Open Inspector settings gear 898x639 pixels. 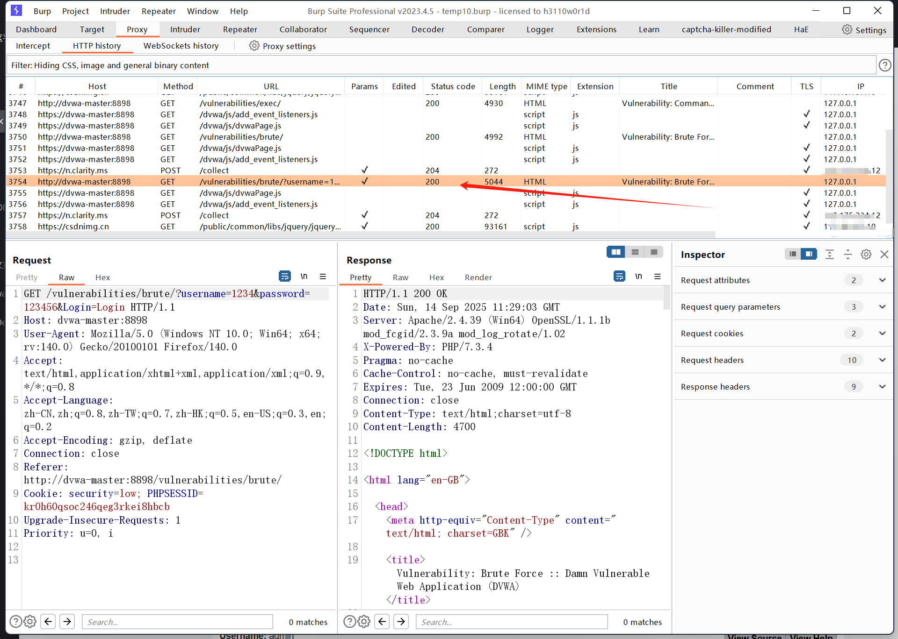click(x=866, y=254)
